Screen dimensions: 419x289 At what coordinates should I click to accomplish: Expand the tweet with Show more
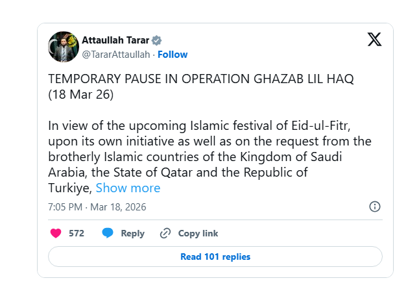[128, 188]
